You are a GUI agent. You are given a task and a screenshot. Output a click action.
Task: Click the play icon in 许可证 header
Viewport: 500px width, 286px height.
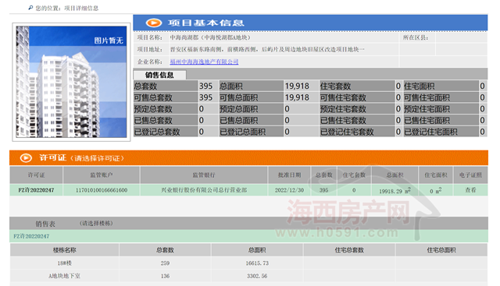point(26,157)
